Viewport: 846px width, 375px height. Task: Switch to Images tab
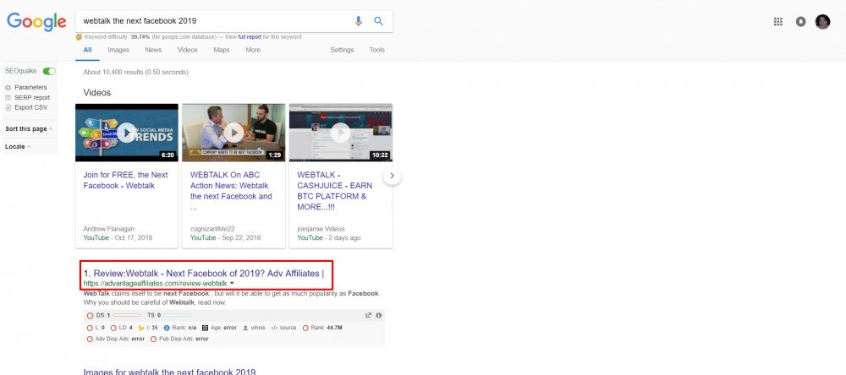(x=118, y=50)
